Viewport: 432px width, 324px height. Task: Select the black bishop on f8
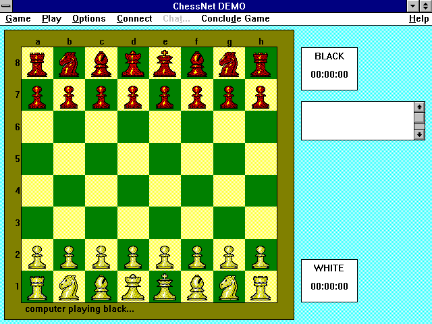(196, 64)
